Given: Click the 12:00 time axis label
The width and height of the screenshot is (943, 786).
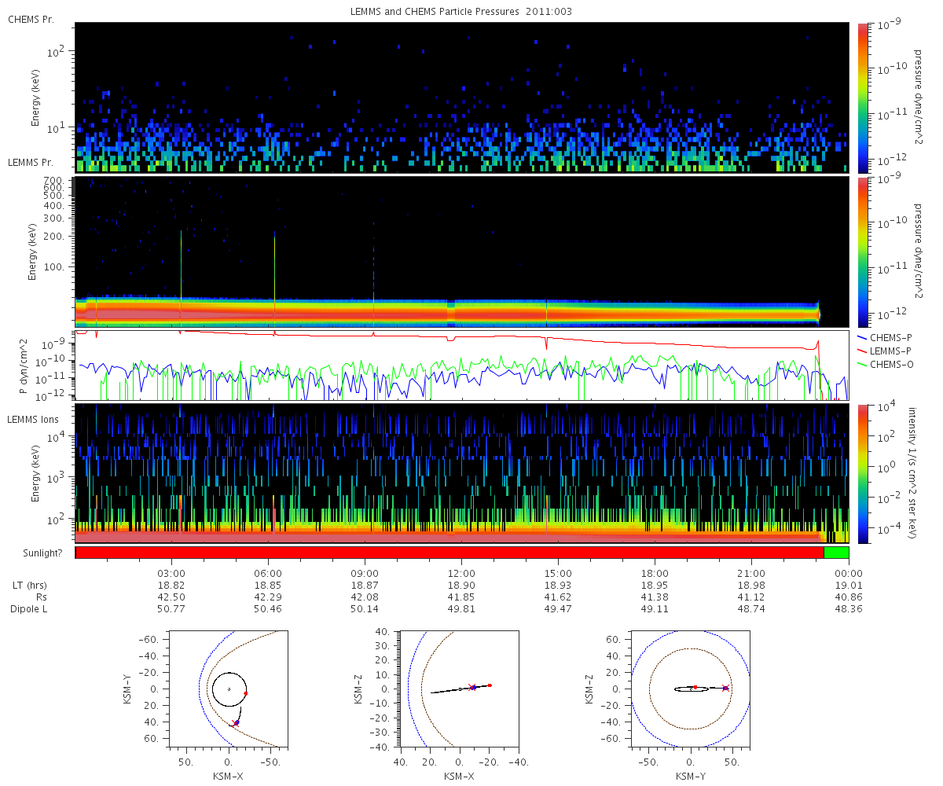Looking at the screenshot, I should click(461, 574).
